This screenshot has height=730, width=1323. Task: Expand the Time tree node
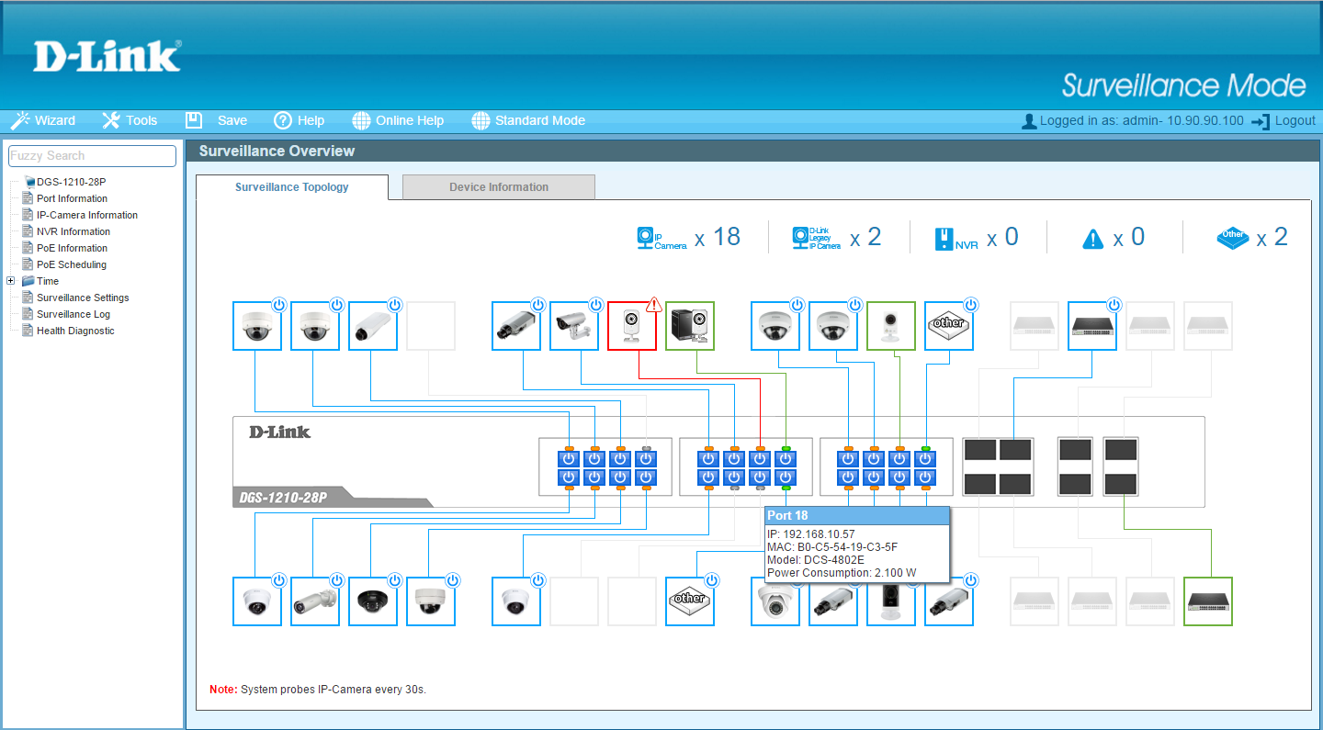pos(11,281)
